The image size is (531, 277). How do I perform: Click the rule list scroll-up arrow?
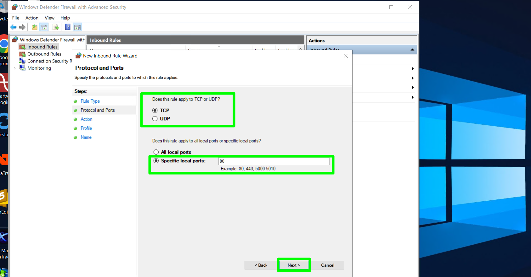pyautogui.click(x=301, y=49)
